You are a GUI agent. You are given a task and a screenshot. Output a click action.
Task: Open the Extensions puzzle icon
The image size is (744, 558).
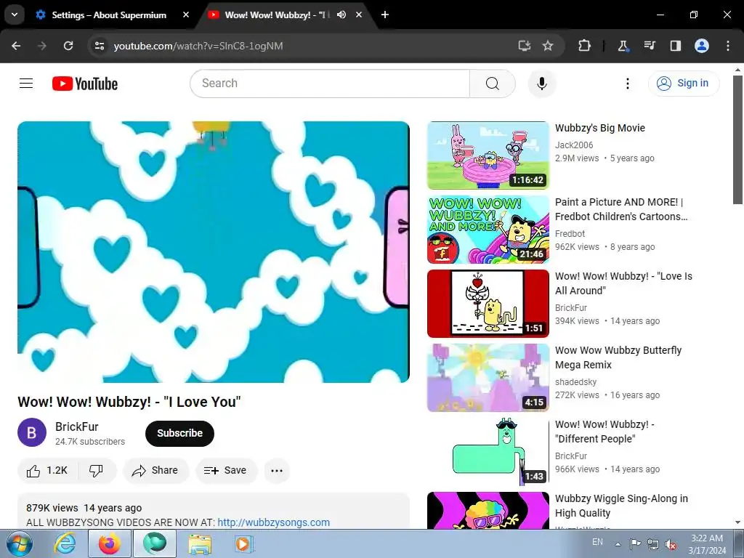(x=584, y=46)
